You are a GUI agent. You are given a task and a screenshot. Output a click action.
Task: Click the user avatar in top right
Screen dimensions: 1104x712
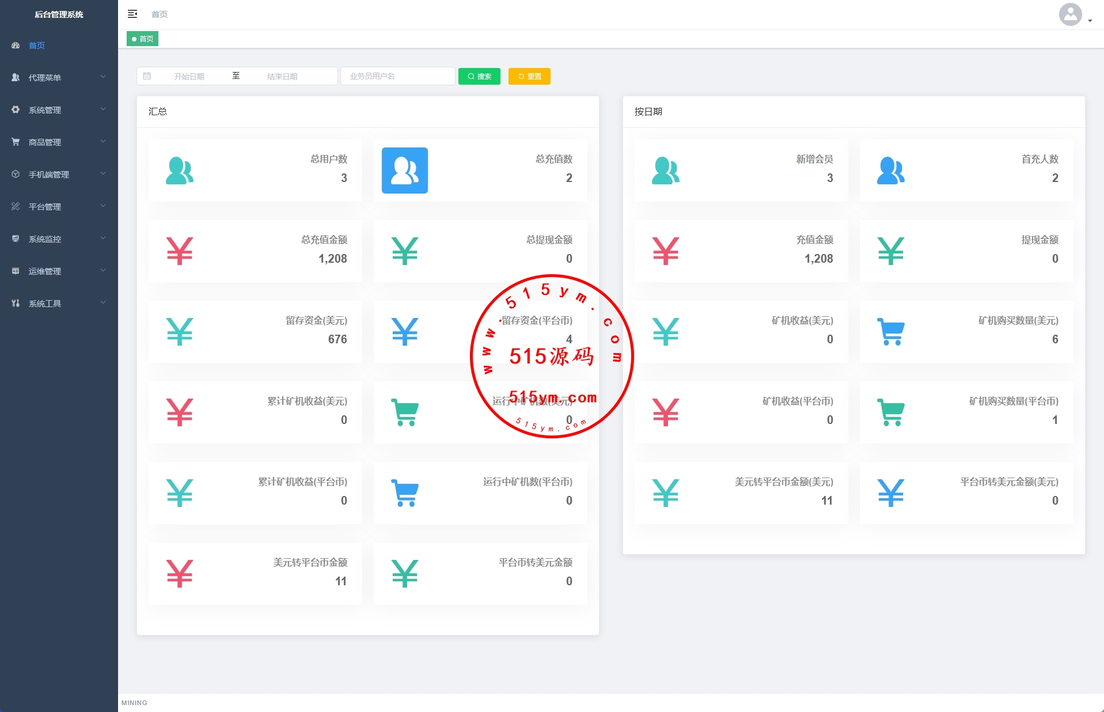point(1069,14)
